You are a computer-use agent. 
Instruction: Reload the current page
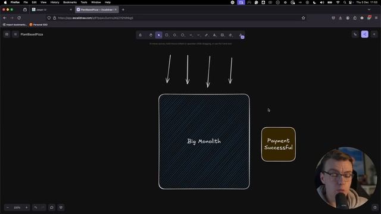tap(19, 18)
